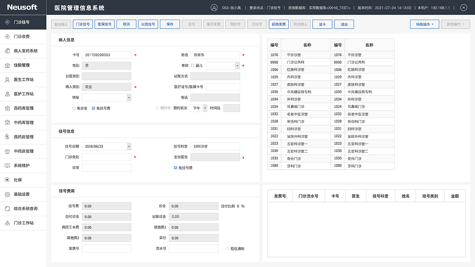Viewport: 475px width, 267px height.
Task: Click the 读卡 button
Action: pos(322,24)
